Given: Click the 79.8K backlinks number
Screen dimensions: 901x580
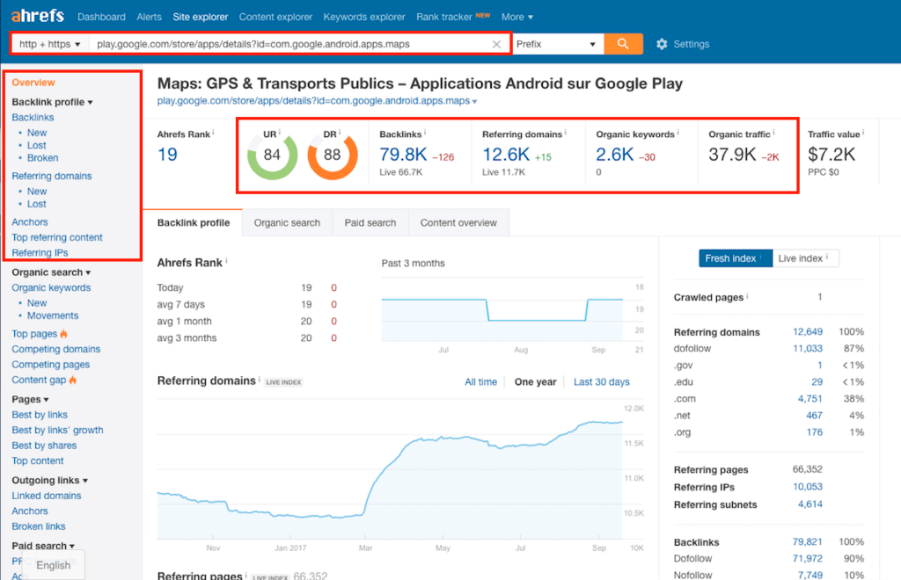Looking at the screenshot, I should pos(403,155).
